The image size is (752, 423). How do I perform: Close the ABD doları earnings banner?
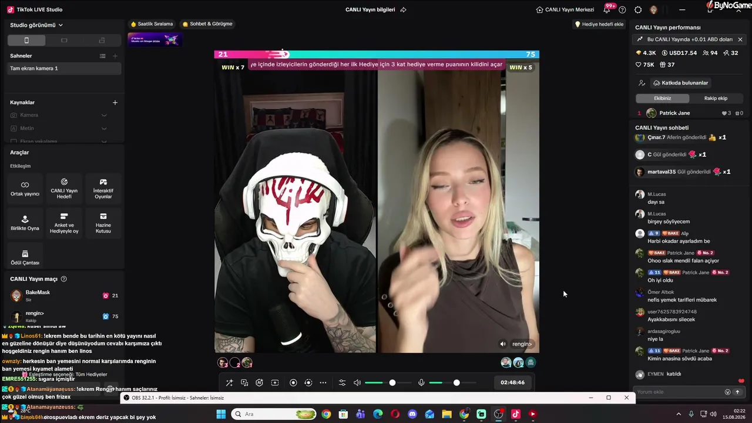(x=740, y=39)
